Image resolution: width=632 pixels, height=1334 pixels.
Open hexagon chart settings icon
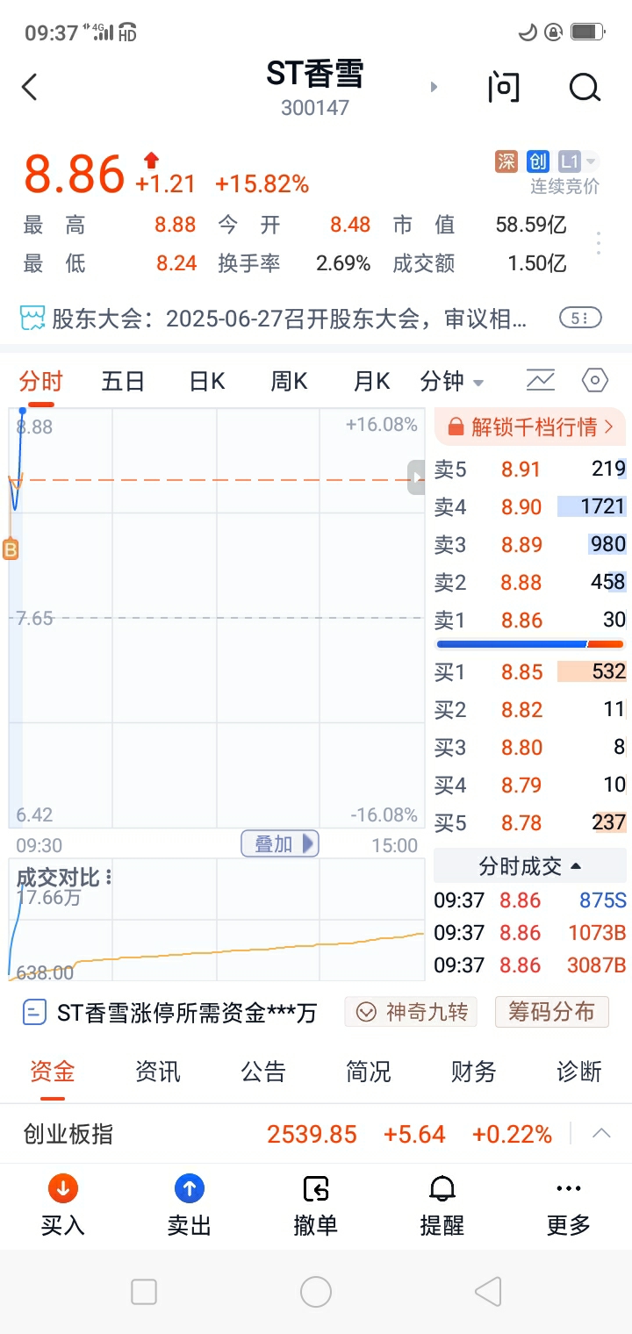595,380
